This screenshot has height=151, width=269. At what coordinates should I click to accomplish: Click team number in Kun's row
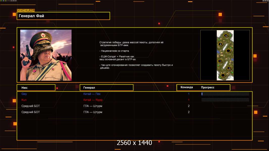(x=189, y=100)
